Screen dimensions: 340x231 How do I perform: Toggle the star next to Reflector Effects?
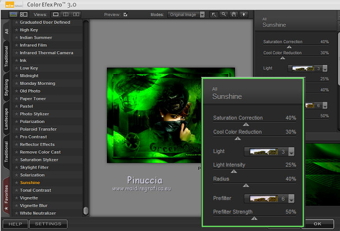(x=16, y=144)
